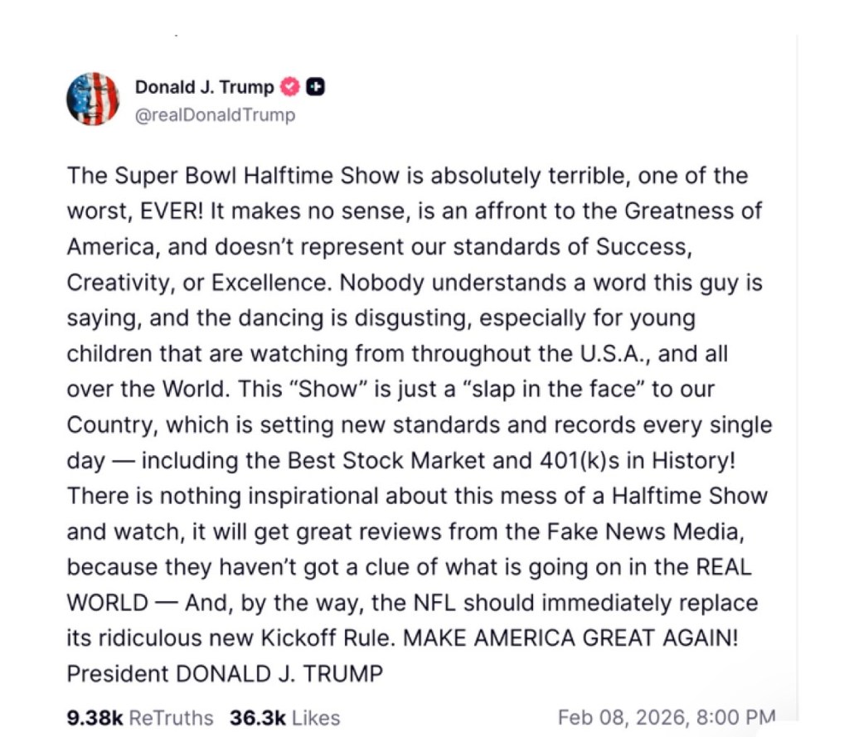Viewport: 849px width, 737px height.
Task: Click the flag-painted profile avatar
Action: (x=93, y=99)
